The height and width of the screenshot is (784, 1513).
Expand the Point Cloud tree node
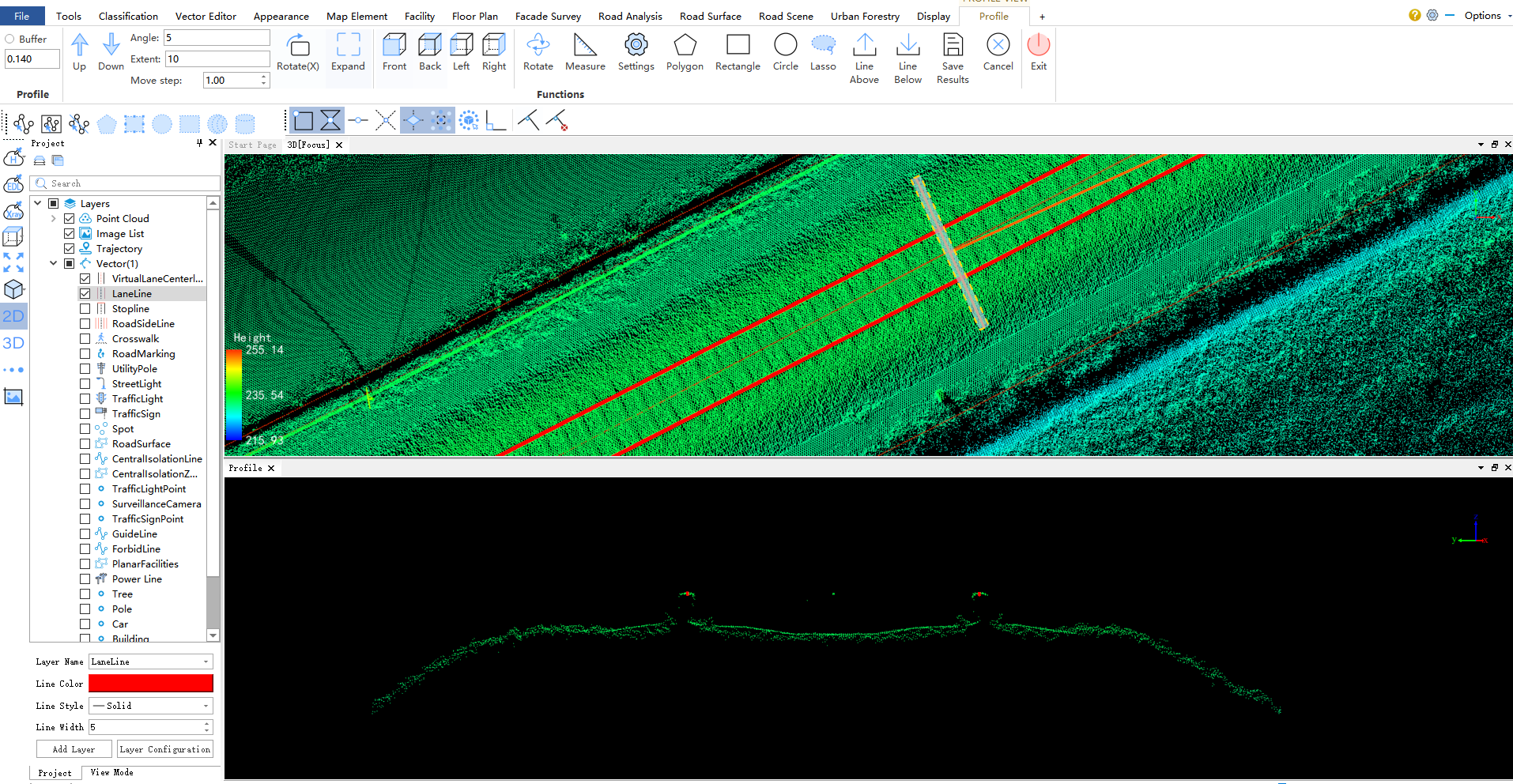pos(53,219)
